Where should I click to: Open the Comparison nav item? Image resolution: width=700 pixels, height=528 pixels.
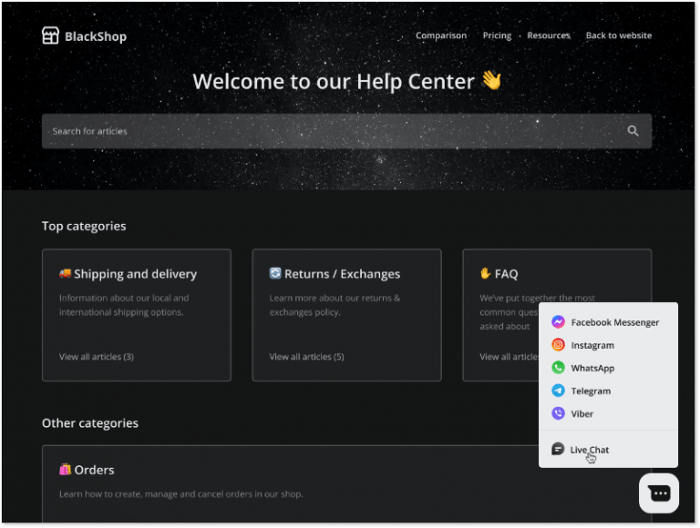click(x=441, y=36)
